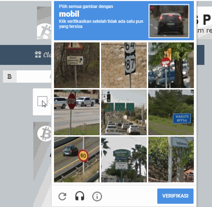The width and height of the screenshot is (212, 207).
Task: Click the reload challenge icon
Action: click(62, 196)
